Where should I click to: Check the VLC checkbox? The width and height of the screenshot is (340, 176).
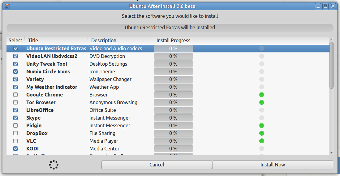(x=15, y=141)
